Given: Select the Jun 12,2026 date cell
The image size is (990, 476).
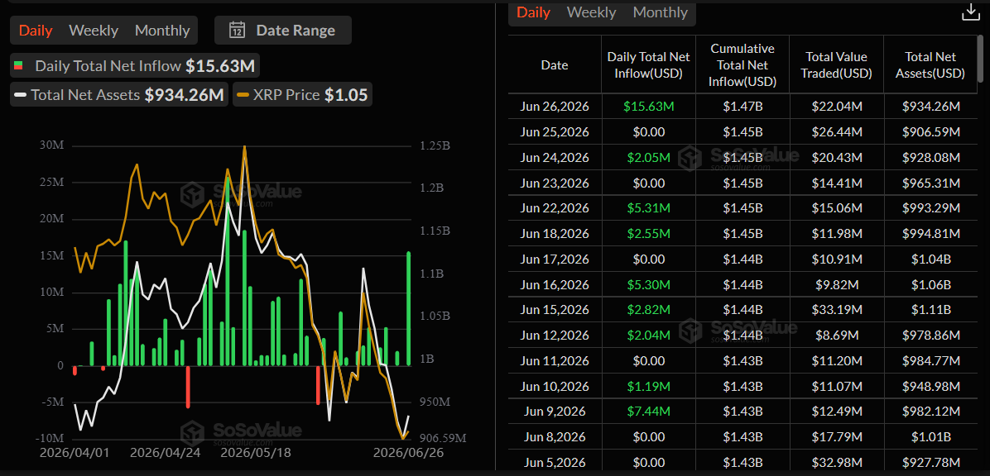Looking at the screenshot, I should point(555,336).
